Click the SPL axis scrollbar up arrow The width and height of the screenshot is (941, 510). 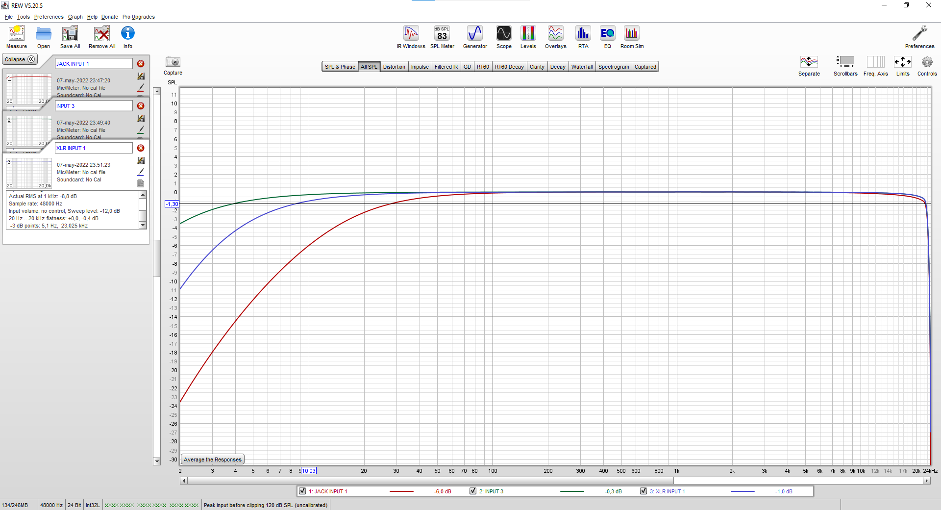(157, 91)
